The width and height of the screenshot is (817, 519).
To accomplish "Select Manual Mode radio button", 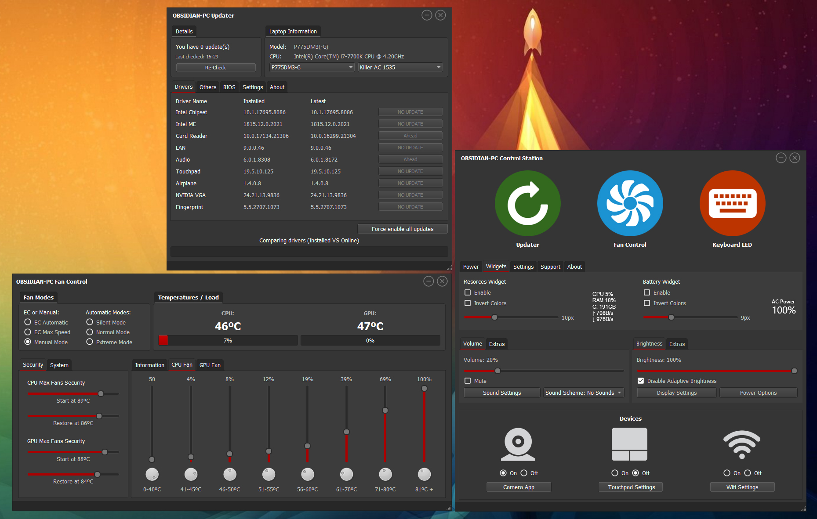I will [28, 342].
